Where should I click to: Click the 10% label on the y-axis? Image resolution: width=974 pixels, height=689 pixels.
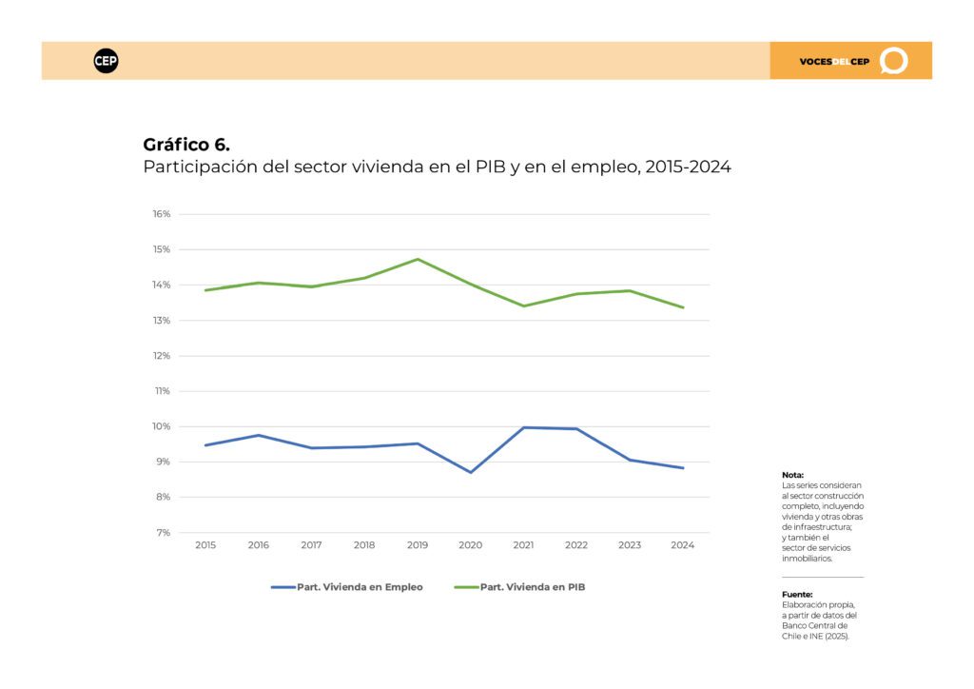tap(162, 426)
